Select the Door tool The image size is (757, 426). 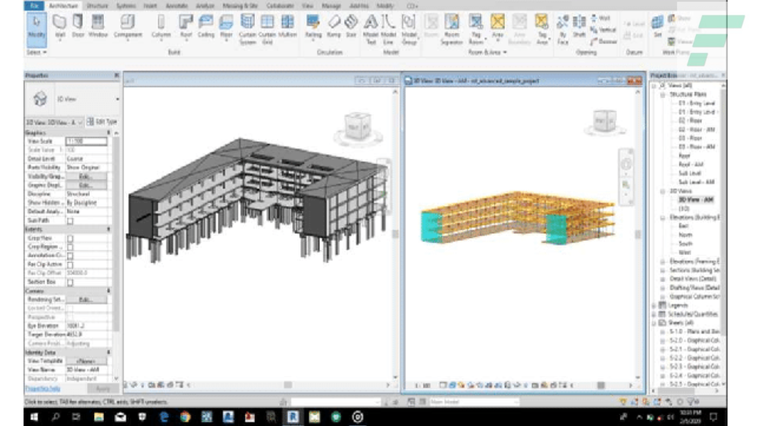[78, 27]
